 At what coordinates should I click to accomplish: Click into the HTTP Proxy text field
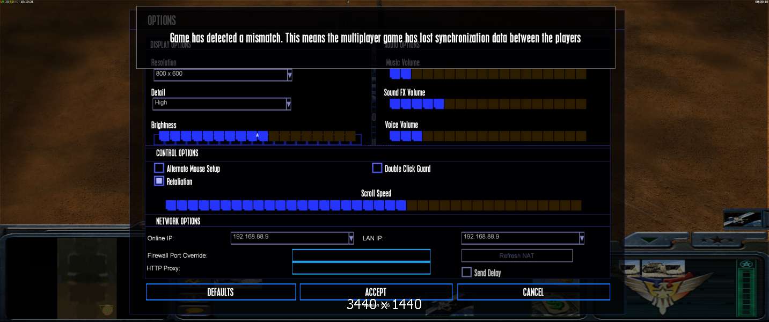(361, 268)
